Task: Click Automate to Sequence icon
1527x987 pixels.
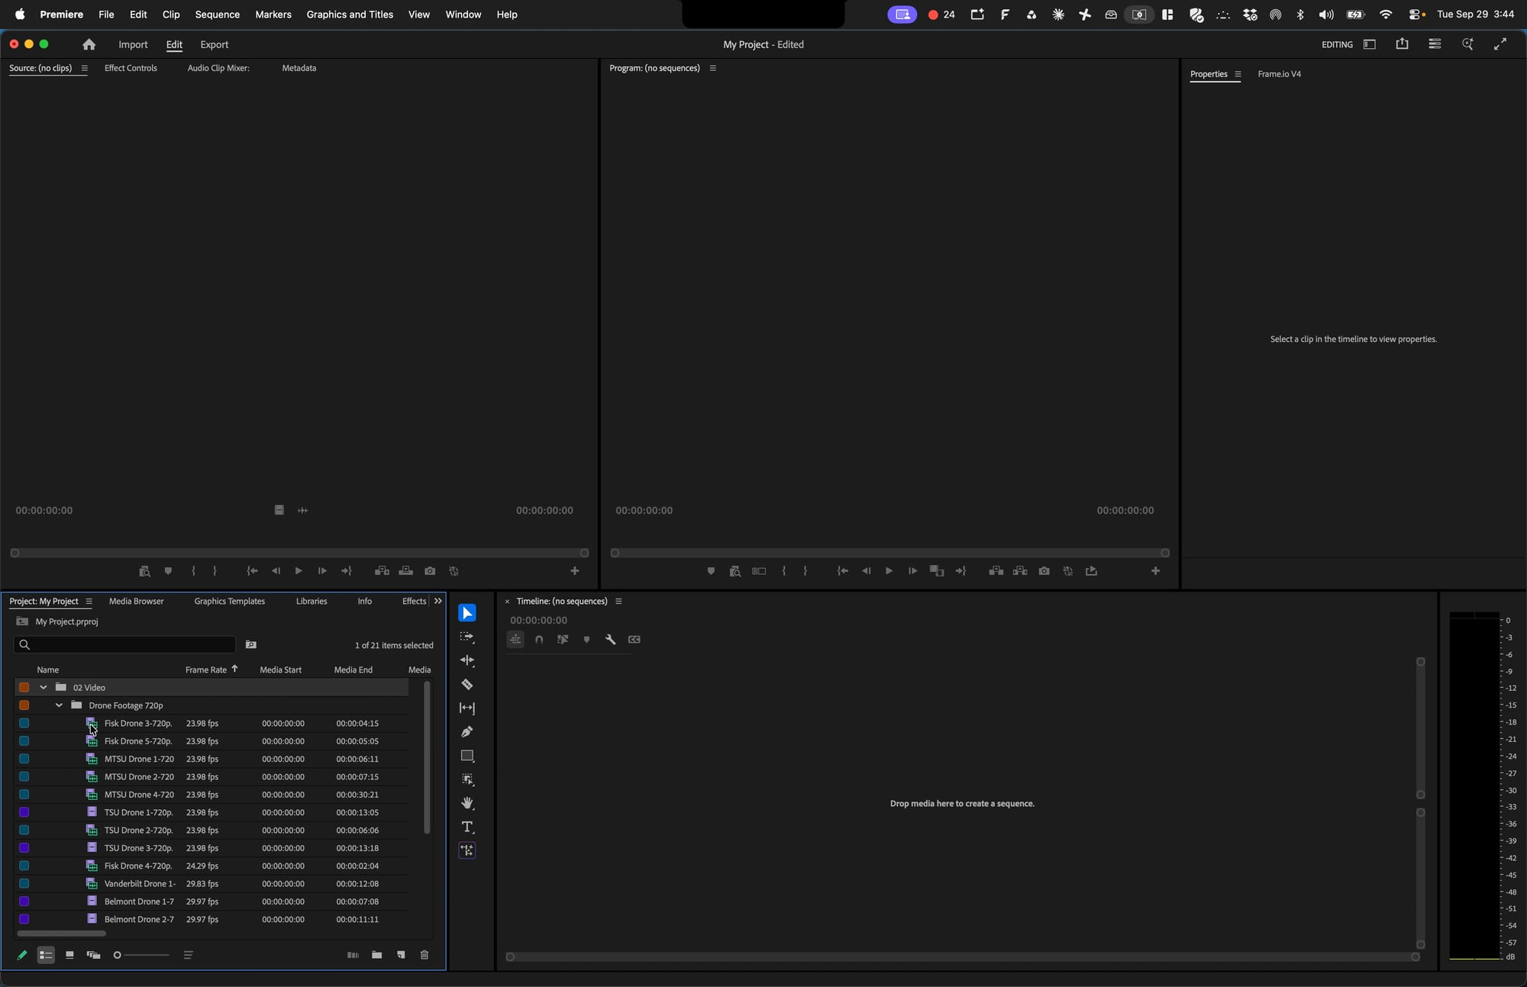Action: 353,955
